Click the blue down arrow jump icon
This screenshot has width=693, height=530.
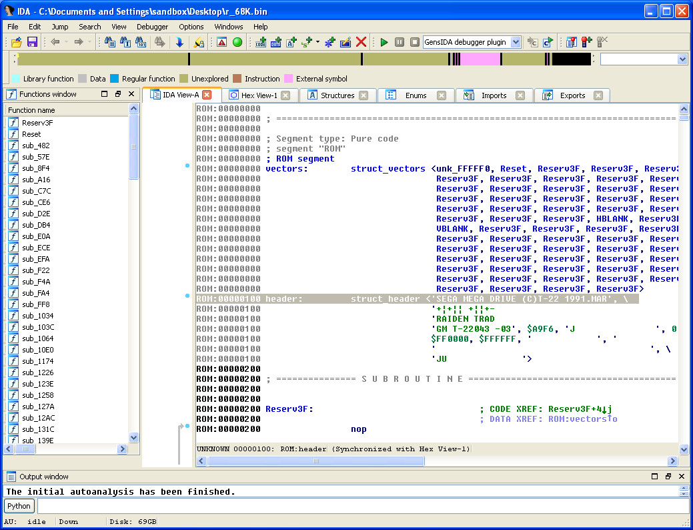click(x=179, y=42)
